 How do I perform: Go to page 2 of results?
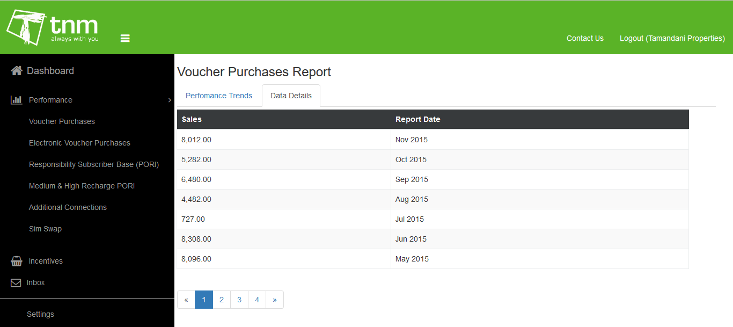tap(222, 300)
